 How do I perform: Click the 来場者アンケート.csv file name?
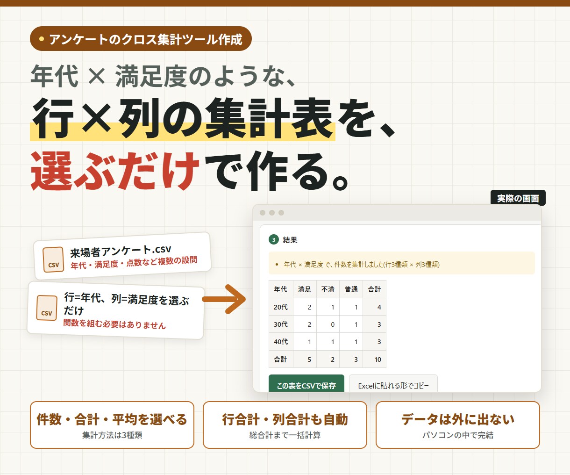tap(121, 251)
